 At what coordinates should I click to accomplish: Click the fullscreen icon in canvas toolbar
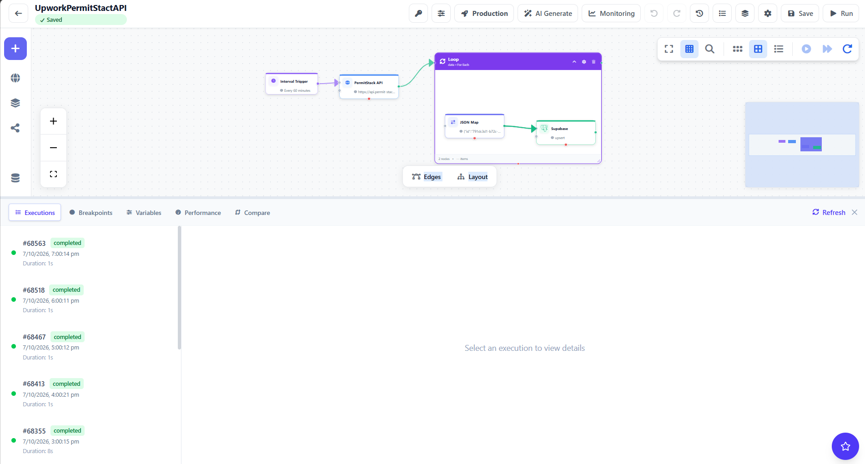tap(669, 49)
